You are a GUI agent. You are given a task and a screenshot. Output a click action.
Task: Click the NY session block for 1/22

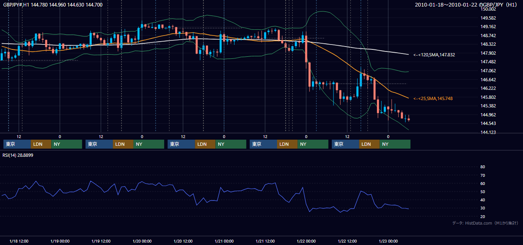[x=395, y=144]
